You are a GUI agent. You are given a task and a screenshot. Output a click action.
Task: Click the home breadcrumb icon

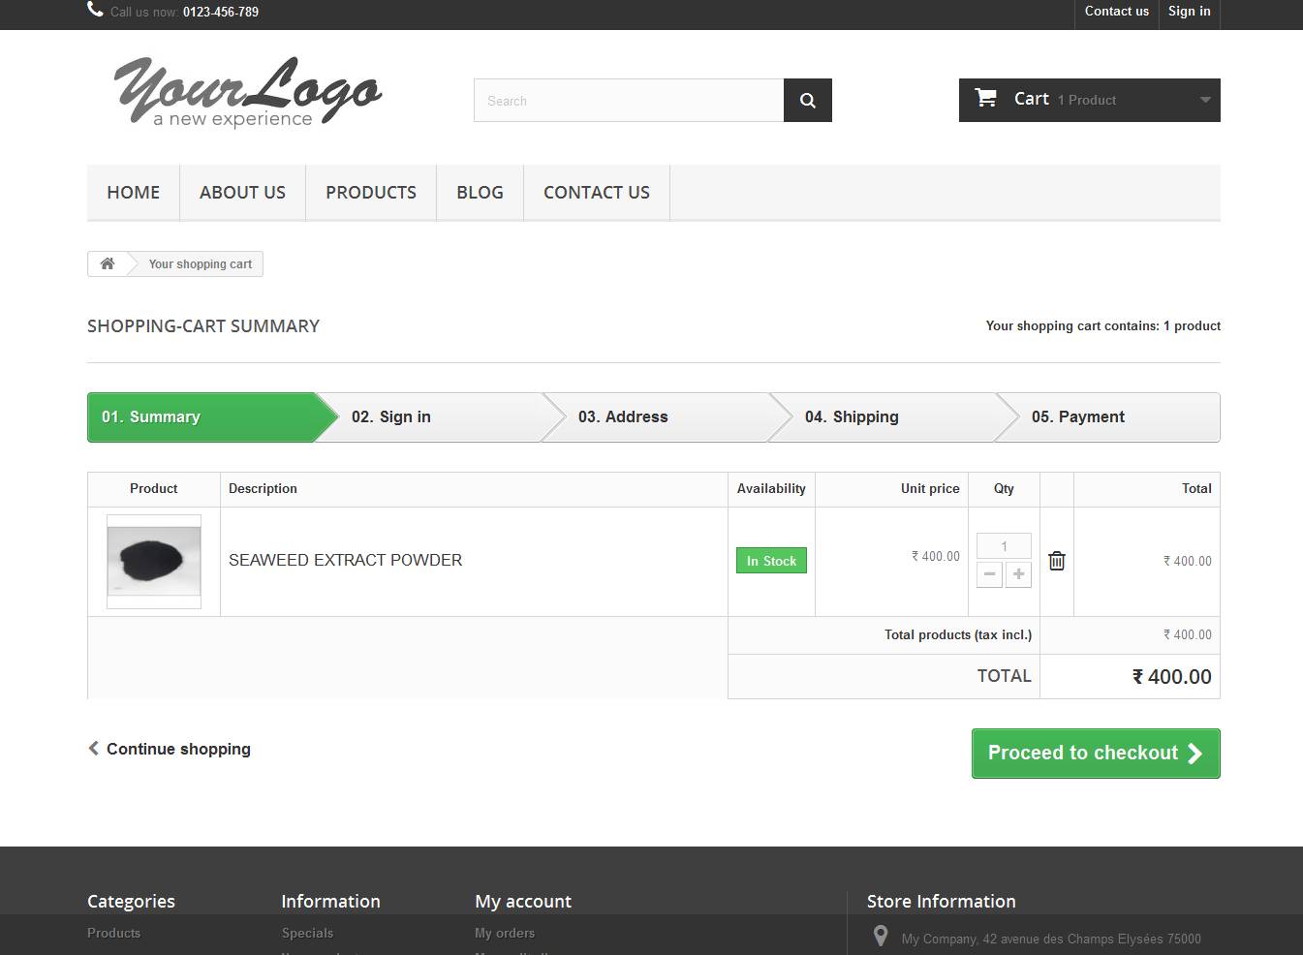point(108,264)
